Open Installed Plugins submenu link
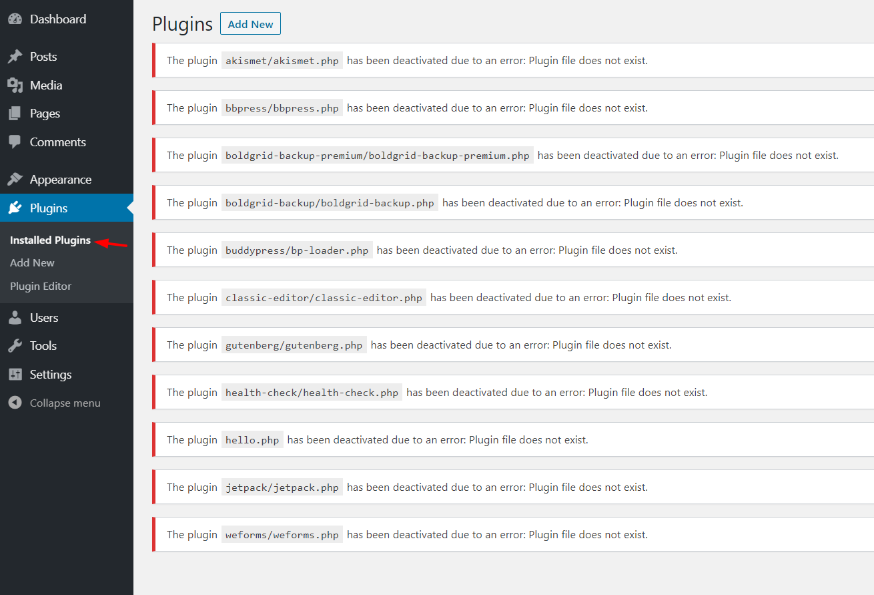Viewport: 874px width, 595px height. pyautogui.click(x=50, y=240)
